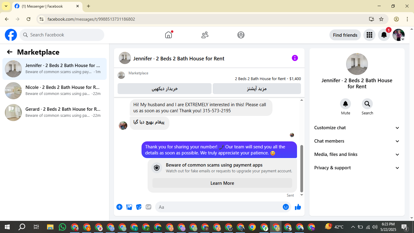Image resolution: width=414 pixels, height=233 pixels.
Task: Click the خریدار دیکھیں button
Action: click(x=165, y=89)
